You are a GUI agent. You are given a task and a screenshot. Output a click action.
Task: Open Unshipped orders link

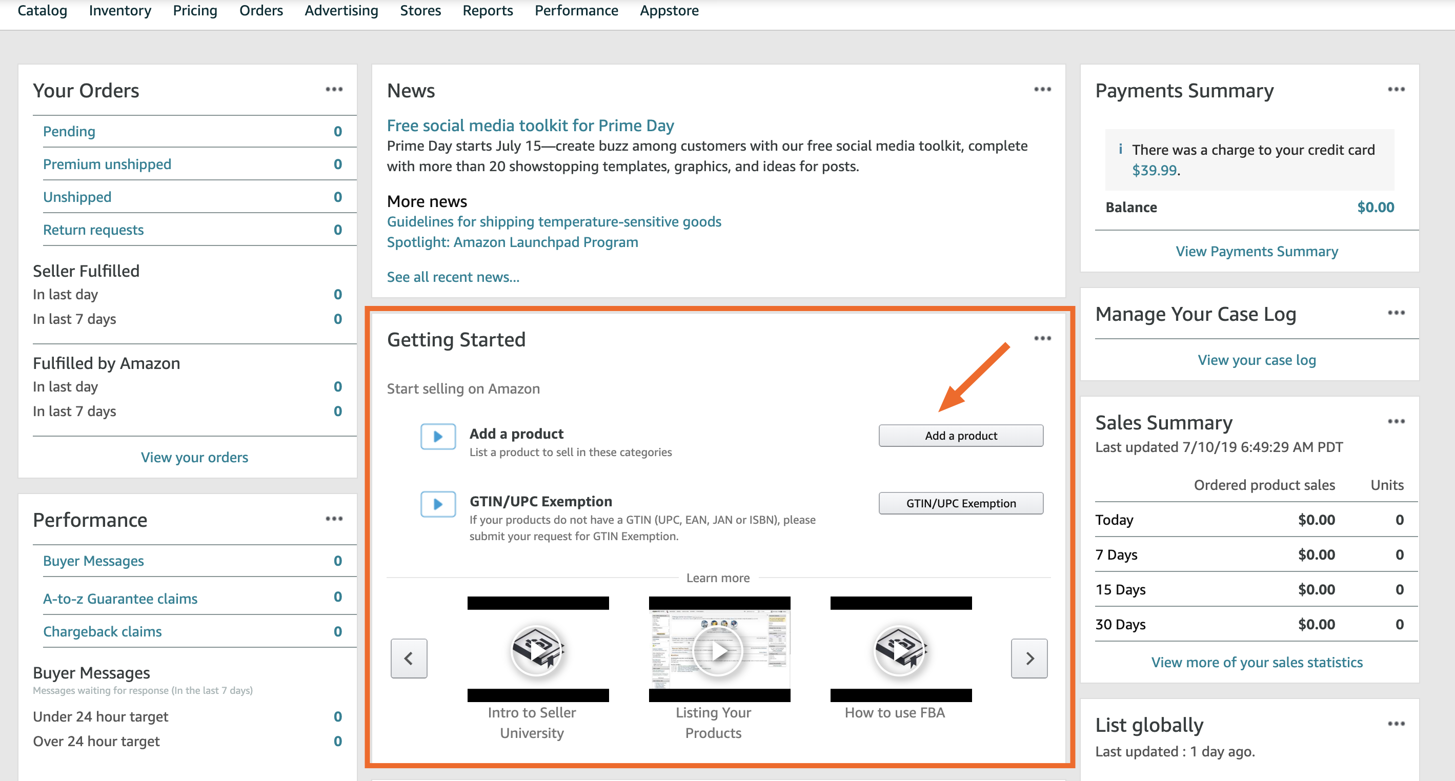click(x=77, y=197)
